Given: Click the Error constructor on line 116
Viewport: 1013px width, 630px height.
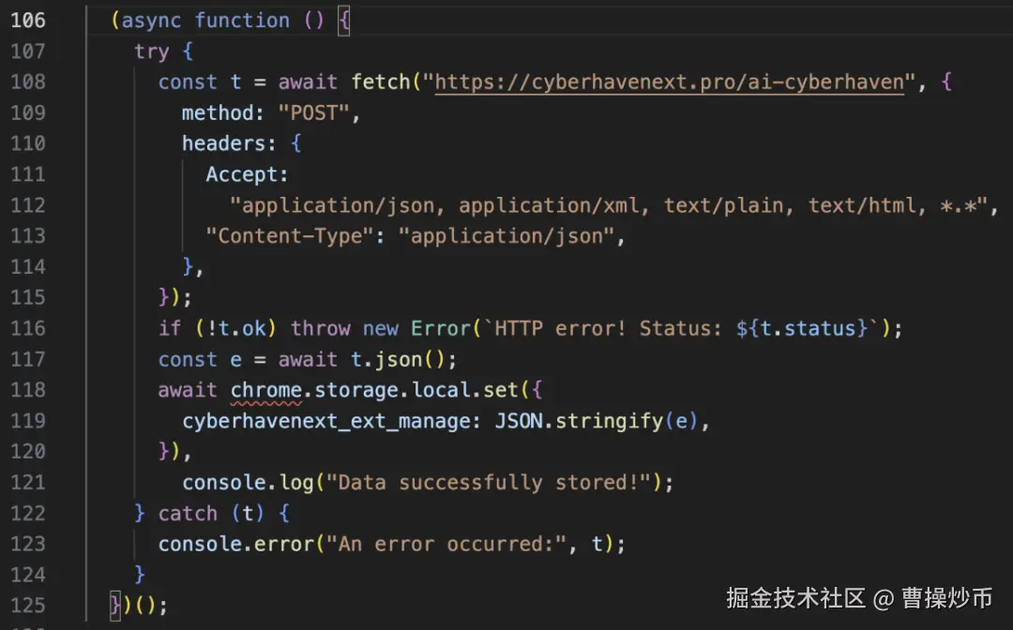Looking at the screenshot, I should 440,328.
